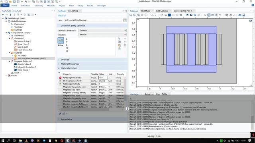The height and width of the screenshot is (143, 255).
Task: Select the Air (mat1) material node
Action: [22, 56]
